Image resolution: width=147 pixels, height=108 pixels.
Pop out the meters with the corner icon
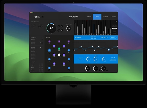coord(116,21)
